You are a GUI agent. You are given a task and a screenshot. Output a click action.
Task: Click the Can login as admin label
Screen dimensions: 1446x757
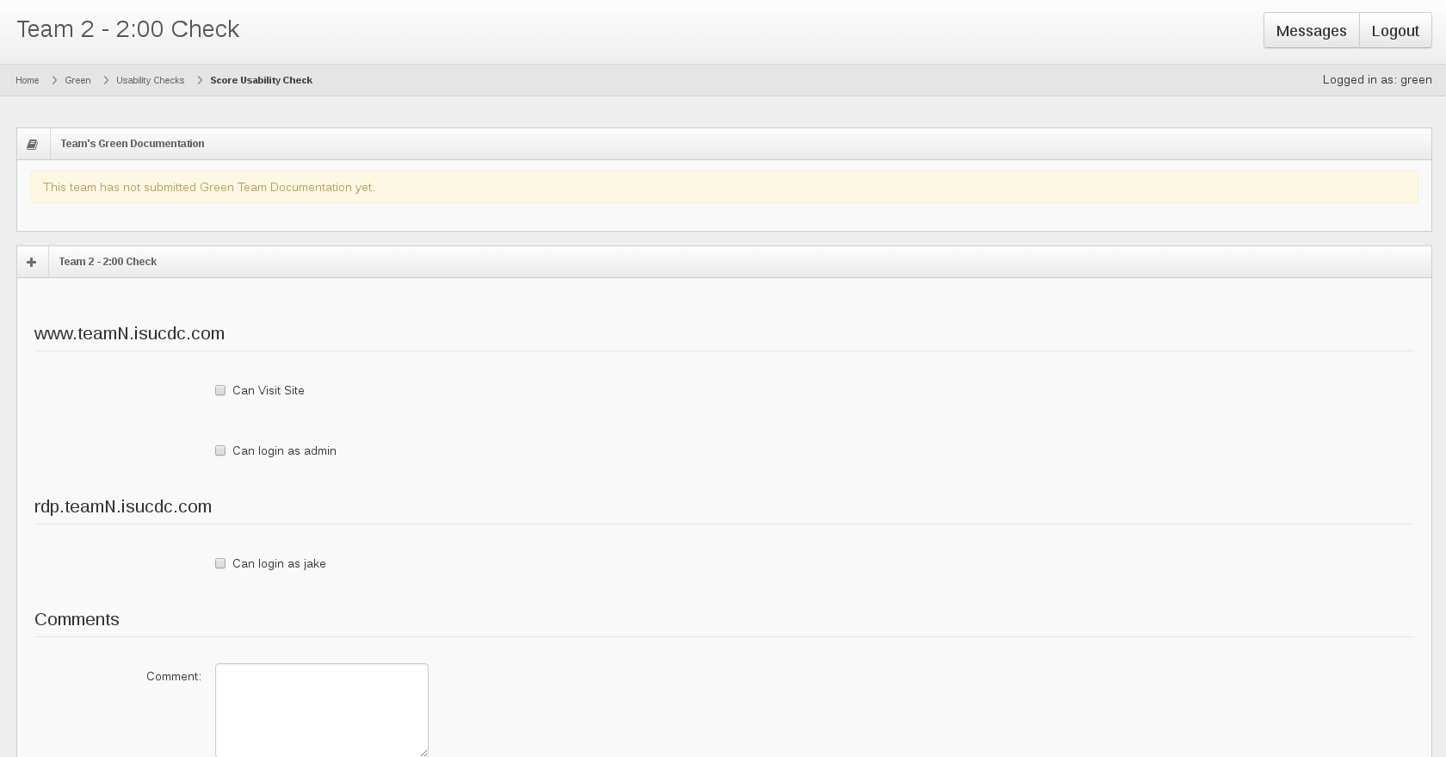(284, 450)
